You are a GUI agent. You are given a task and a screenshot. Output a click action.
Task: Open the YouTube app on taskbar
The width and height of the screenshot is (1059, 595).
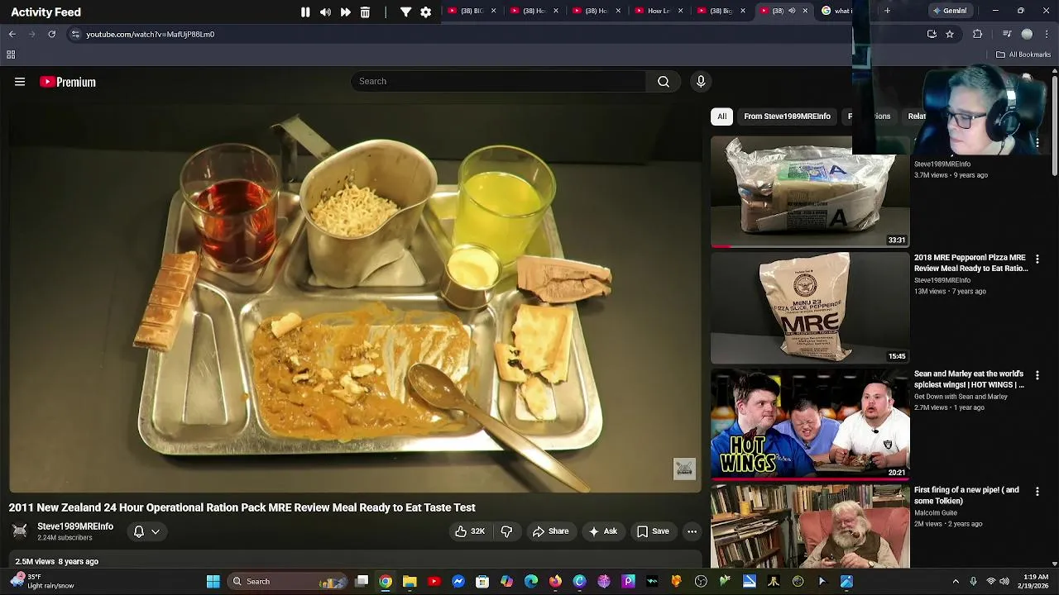434,582
